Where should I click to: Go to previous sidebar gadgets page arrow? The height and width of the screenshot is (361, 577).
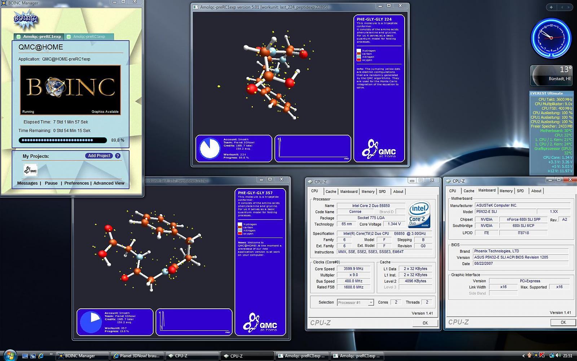(562, 7)
